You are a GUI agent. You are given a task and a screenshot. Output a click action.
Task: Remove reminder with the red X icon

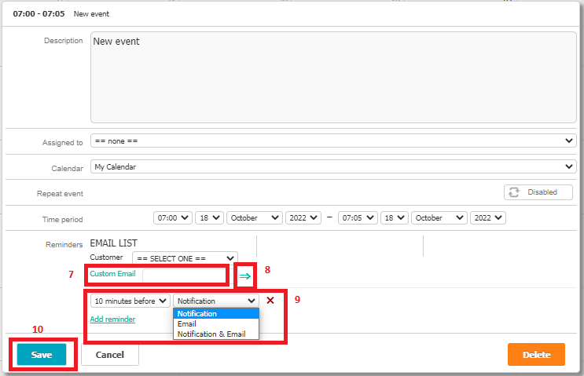[270, 301]
